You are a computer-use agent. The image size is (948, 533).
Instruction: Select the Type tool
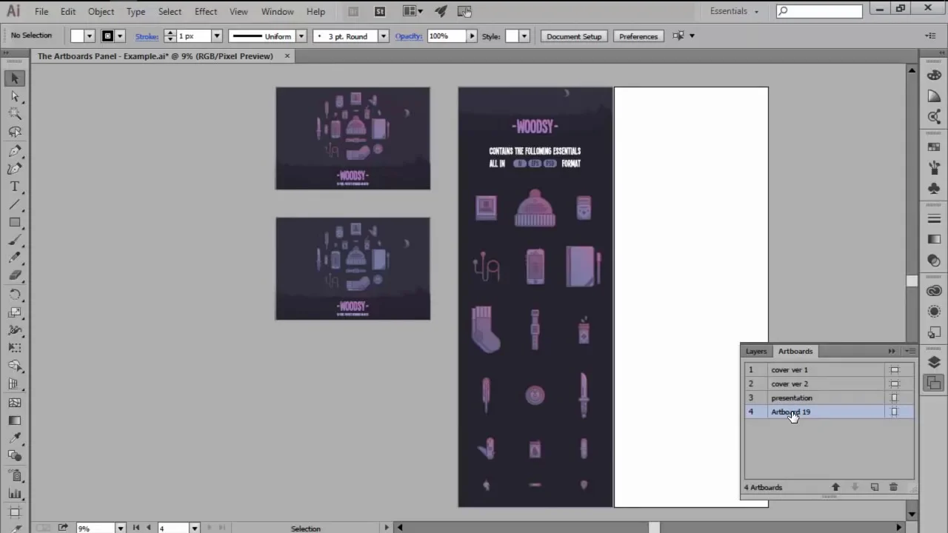15,187
